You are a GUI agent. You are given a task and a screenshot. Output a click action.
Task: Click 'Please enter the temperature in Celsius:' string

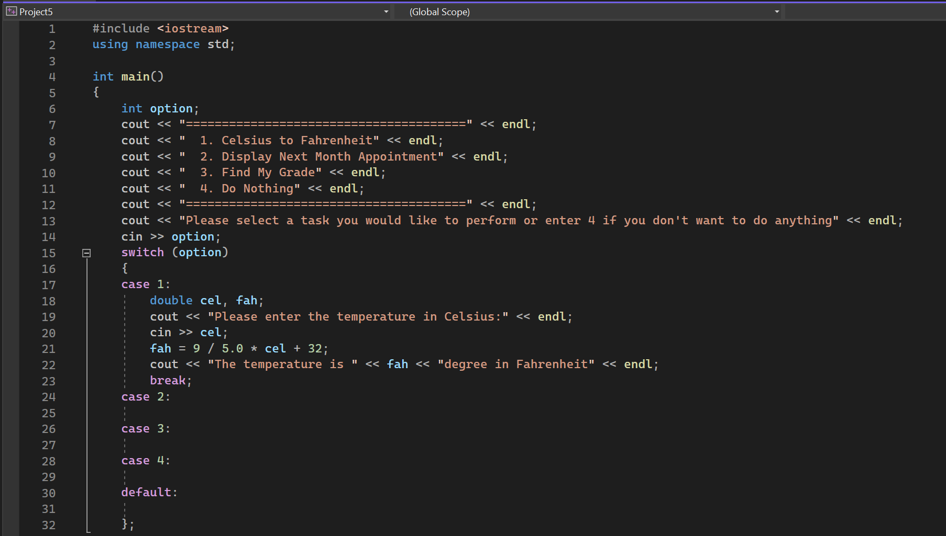coord(358,317)
